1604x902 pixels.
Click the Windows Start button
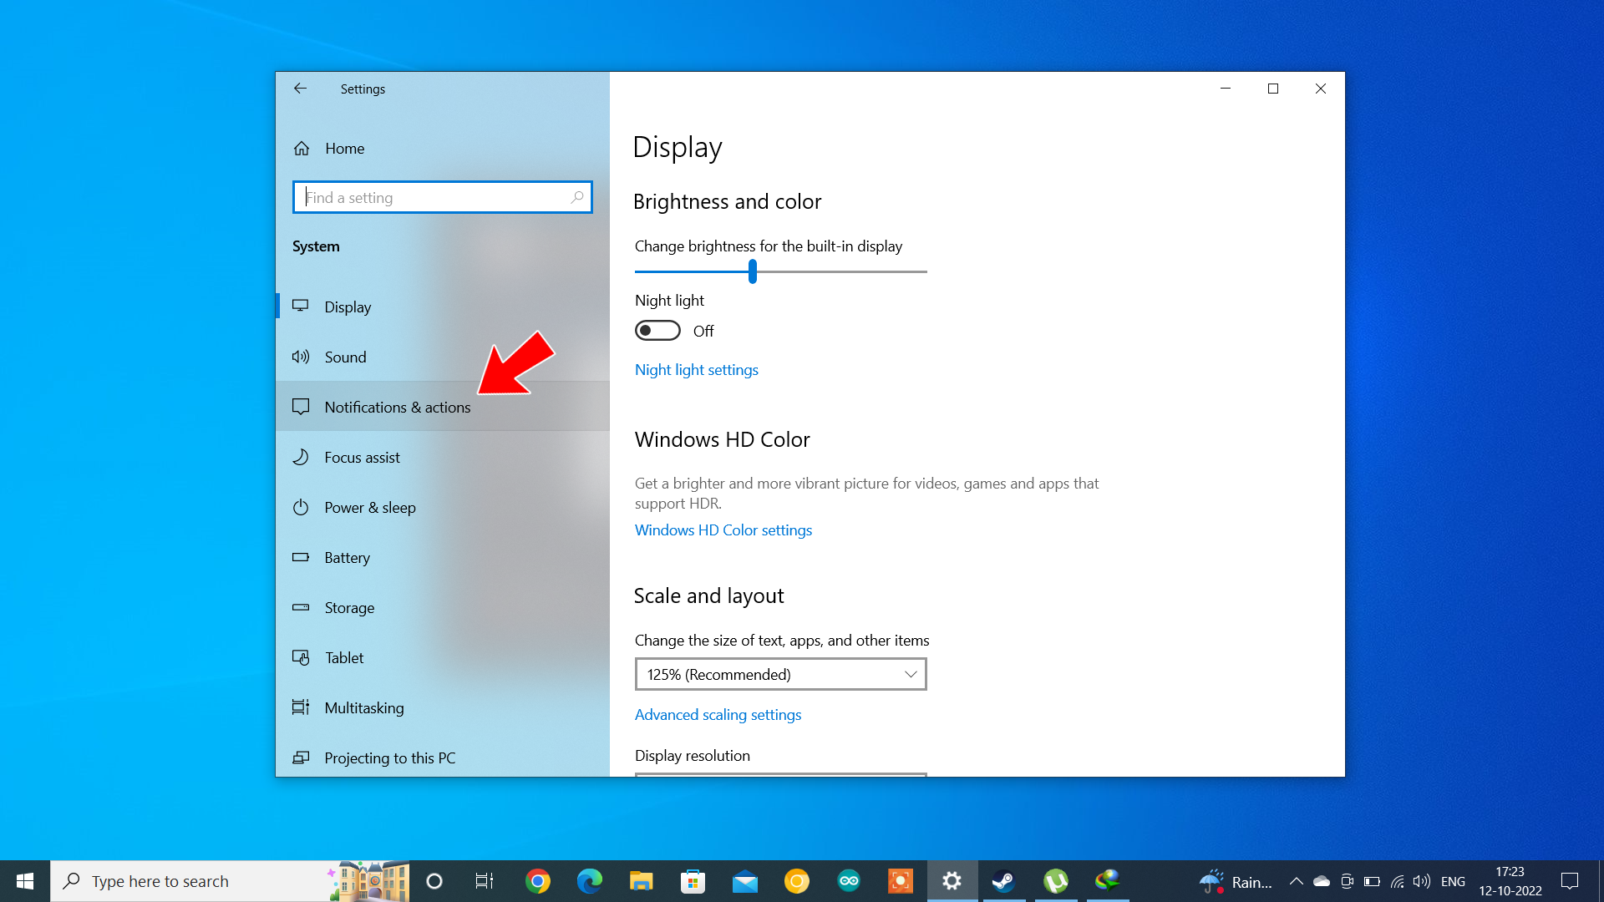[x=24, y=881]
